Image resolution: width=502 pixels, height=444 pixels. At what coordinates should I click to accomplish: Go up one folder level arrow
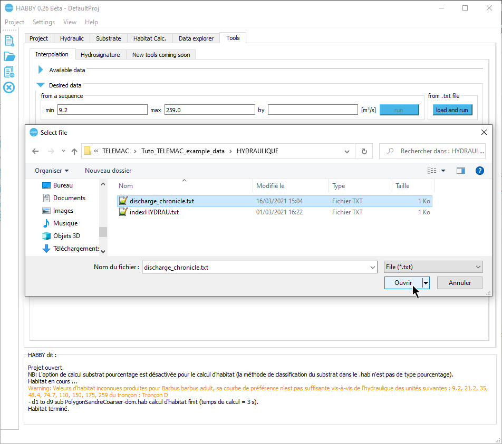tap(74, 151)
